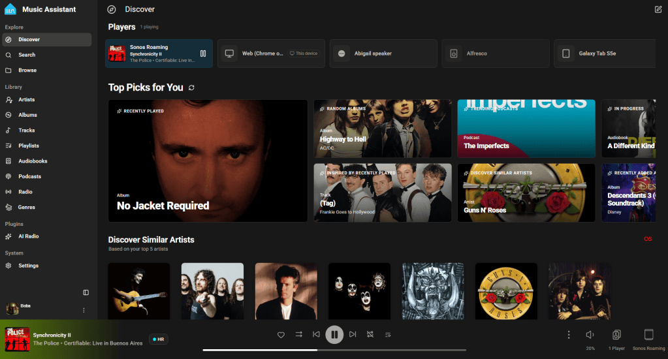Go to Albums library

click(x=47, y=115)
